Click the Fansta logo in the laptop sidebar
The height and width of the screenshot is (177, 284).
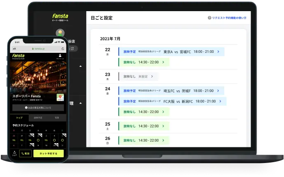(x=60, y=16)
